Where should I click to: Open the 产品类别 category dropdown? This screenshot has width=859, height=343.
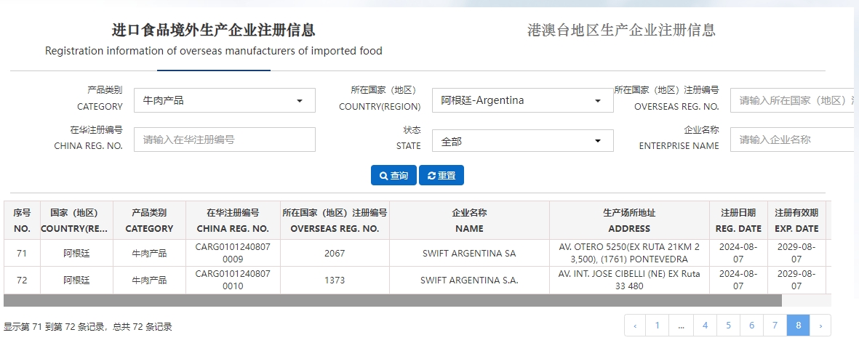[224, 100]
